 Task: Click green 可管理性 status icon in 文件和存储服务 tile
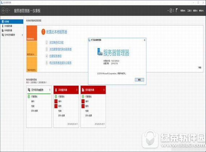point(29,97)
